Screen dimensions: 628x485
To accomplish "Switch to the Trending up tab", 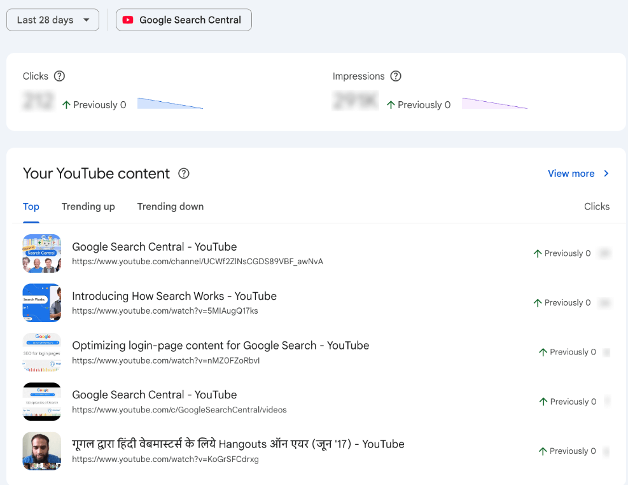I will (88, 206).
